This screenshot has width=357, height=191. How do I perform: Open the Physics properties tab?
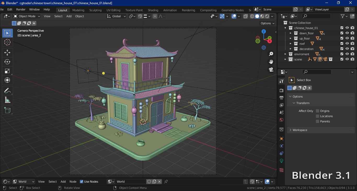281,146
